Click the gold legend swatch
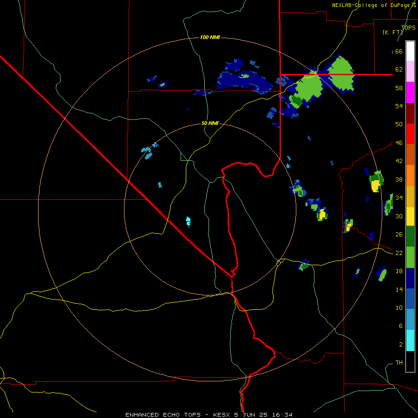 (410, 196)
